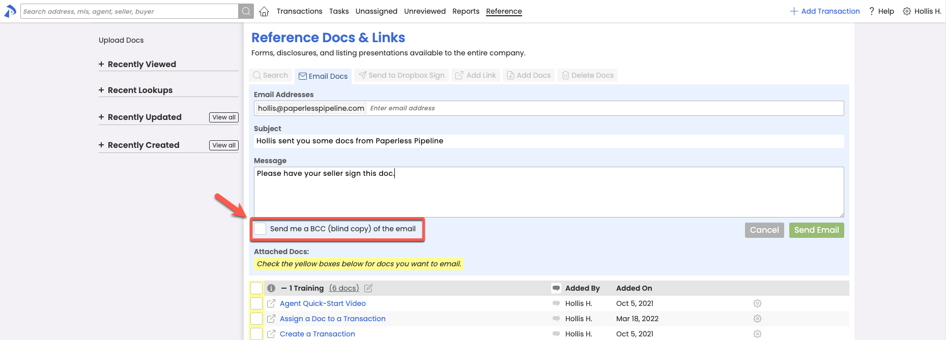This screenshot has width=946, height=340.
Task: Select the Email Docs tab
Action: click(x=323, y=76)
